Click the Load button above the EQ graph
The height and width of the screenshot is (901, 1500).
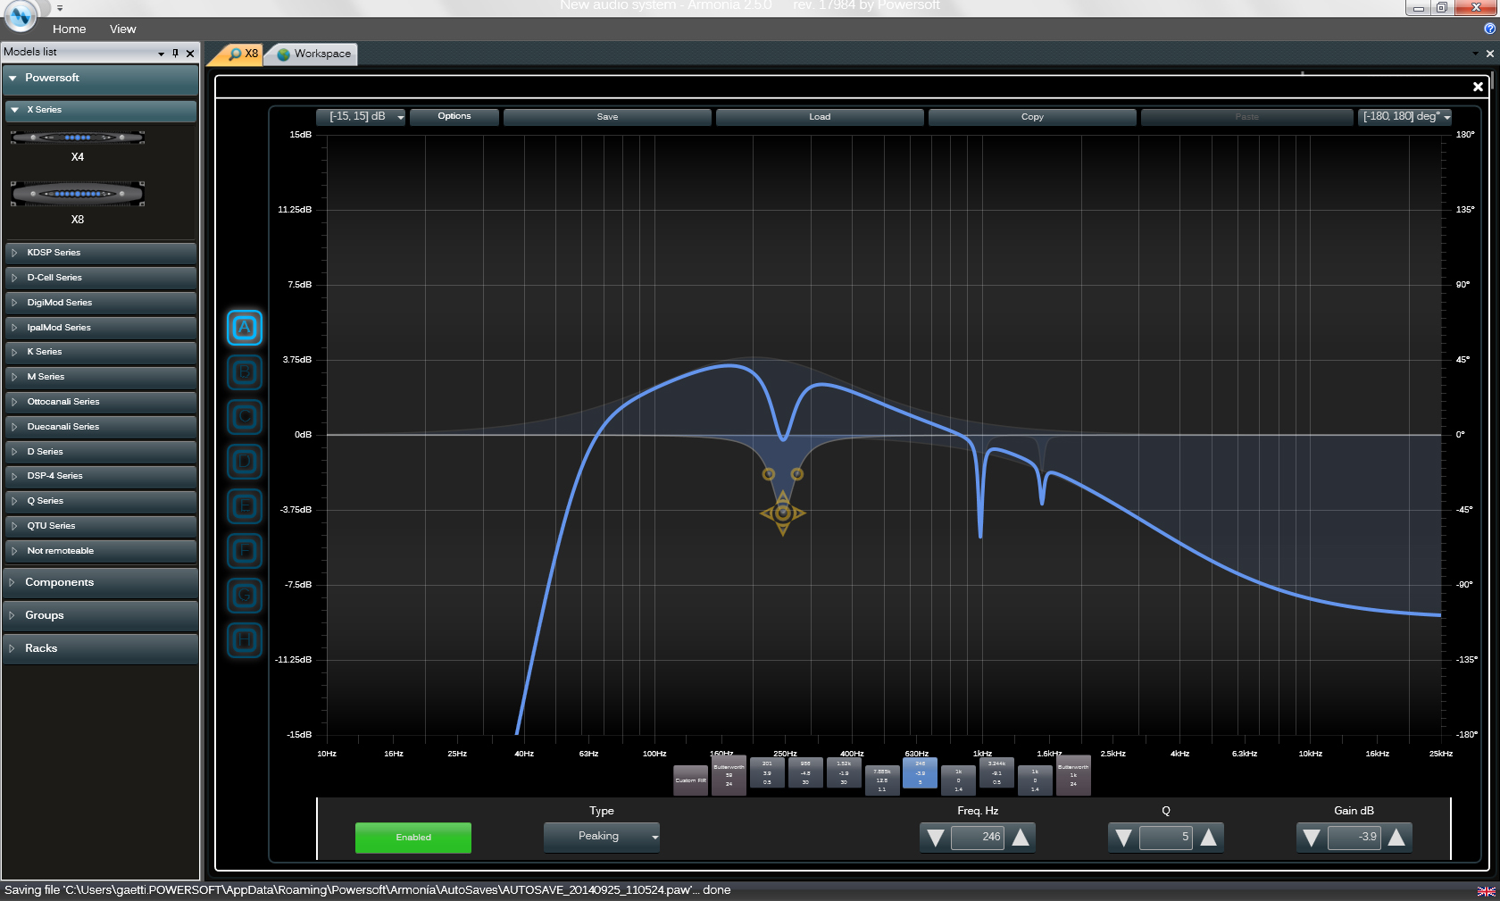pyautogui.click(x=819, y=116)
